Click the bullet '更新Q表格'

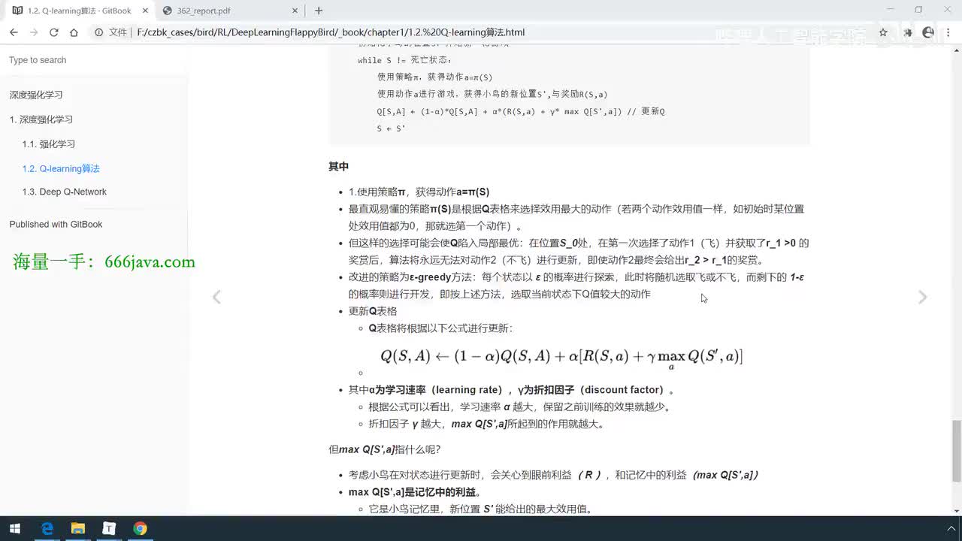click(373, 311)
